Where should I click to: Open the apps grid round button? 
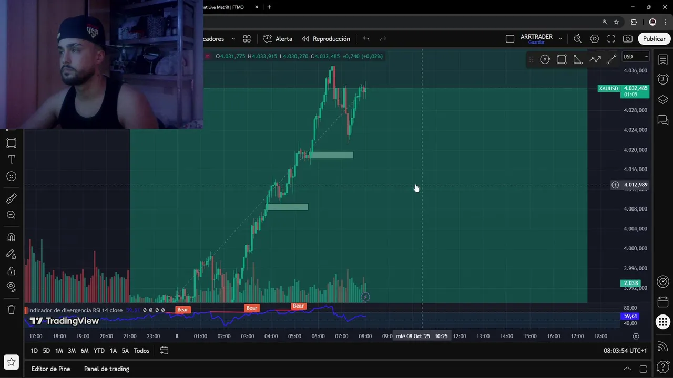click(x=663, y=322)
